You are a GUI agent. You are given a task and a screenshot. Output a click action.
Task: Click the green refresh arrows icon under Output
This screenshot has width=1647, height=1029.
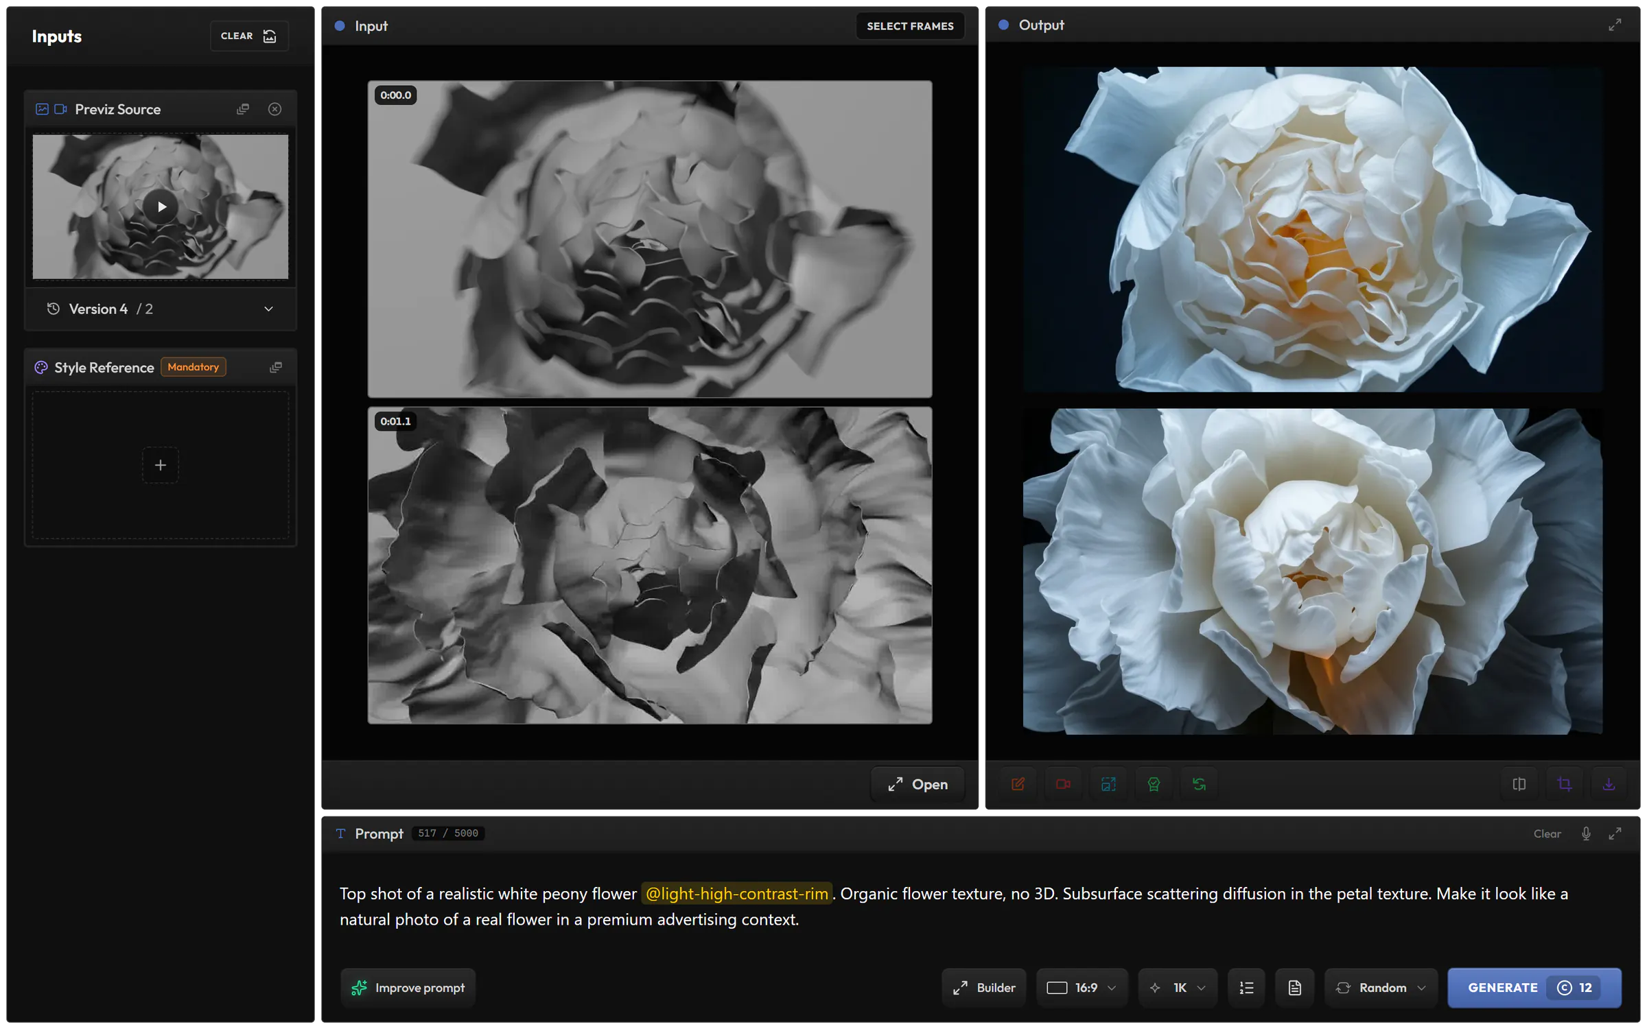coord(1199,783)
